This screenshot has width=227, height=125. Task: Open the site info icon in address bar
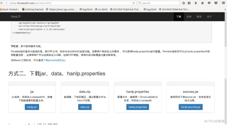click(6, 3)
